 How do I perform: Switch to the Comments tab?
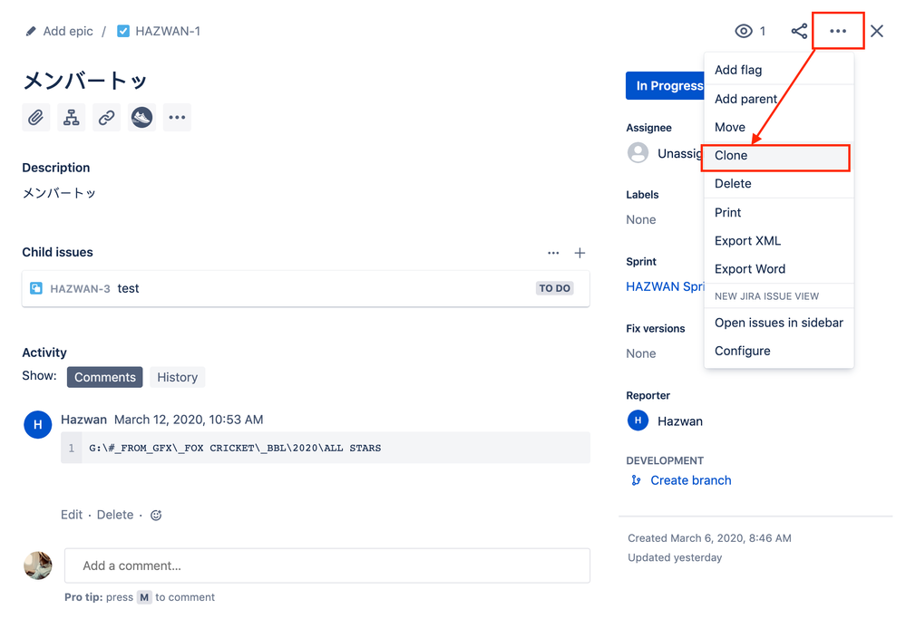104,377
